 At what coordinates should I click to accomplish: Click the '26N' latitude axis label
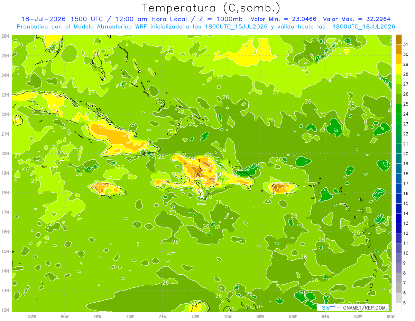(5, 36)
